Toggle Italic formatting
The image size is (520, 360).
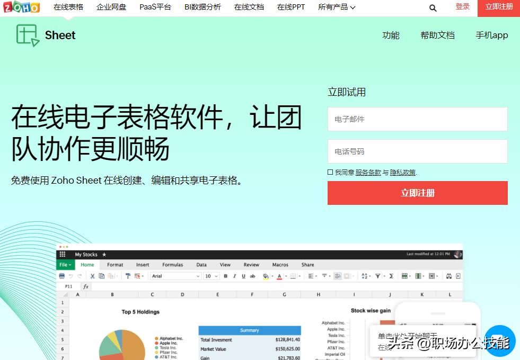pyautogui.click(x=234, y=276)
